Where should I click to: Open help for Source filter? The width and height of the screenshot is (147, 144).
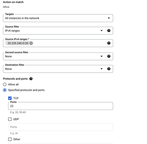coord(109,31)
